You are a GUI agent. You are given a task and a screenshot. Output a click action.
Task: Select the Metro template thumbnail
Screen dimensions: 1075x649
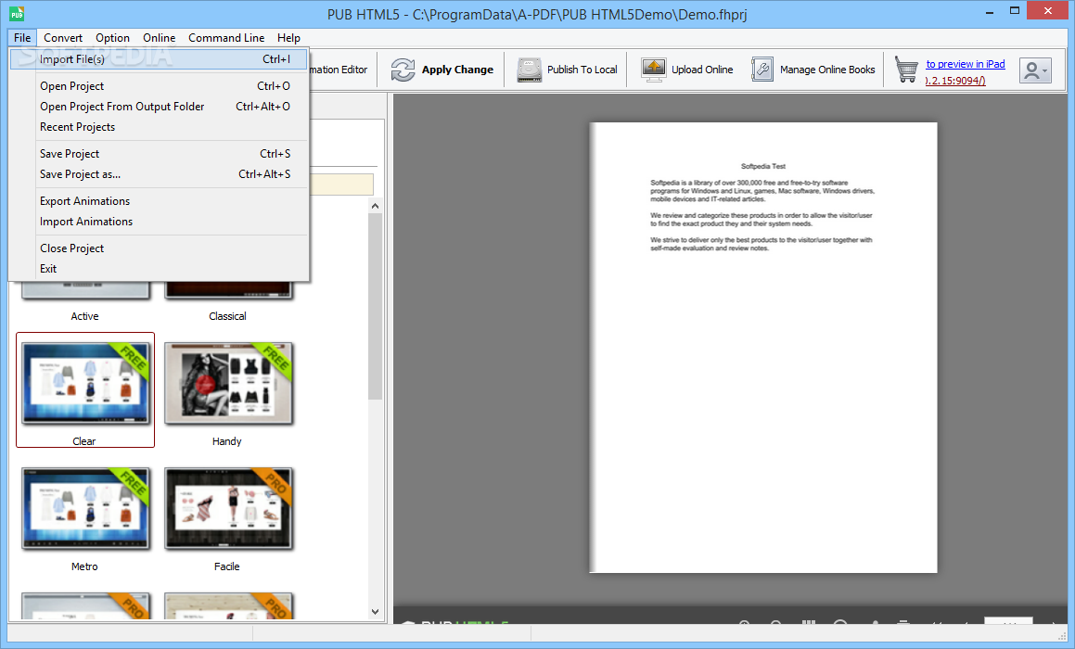[85, 508]
